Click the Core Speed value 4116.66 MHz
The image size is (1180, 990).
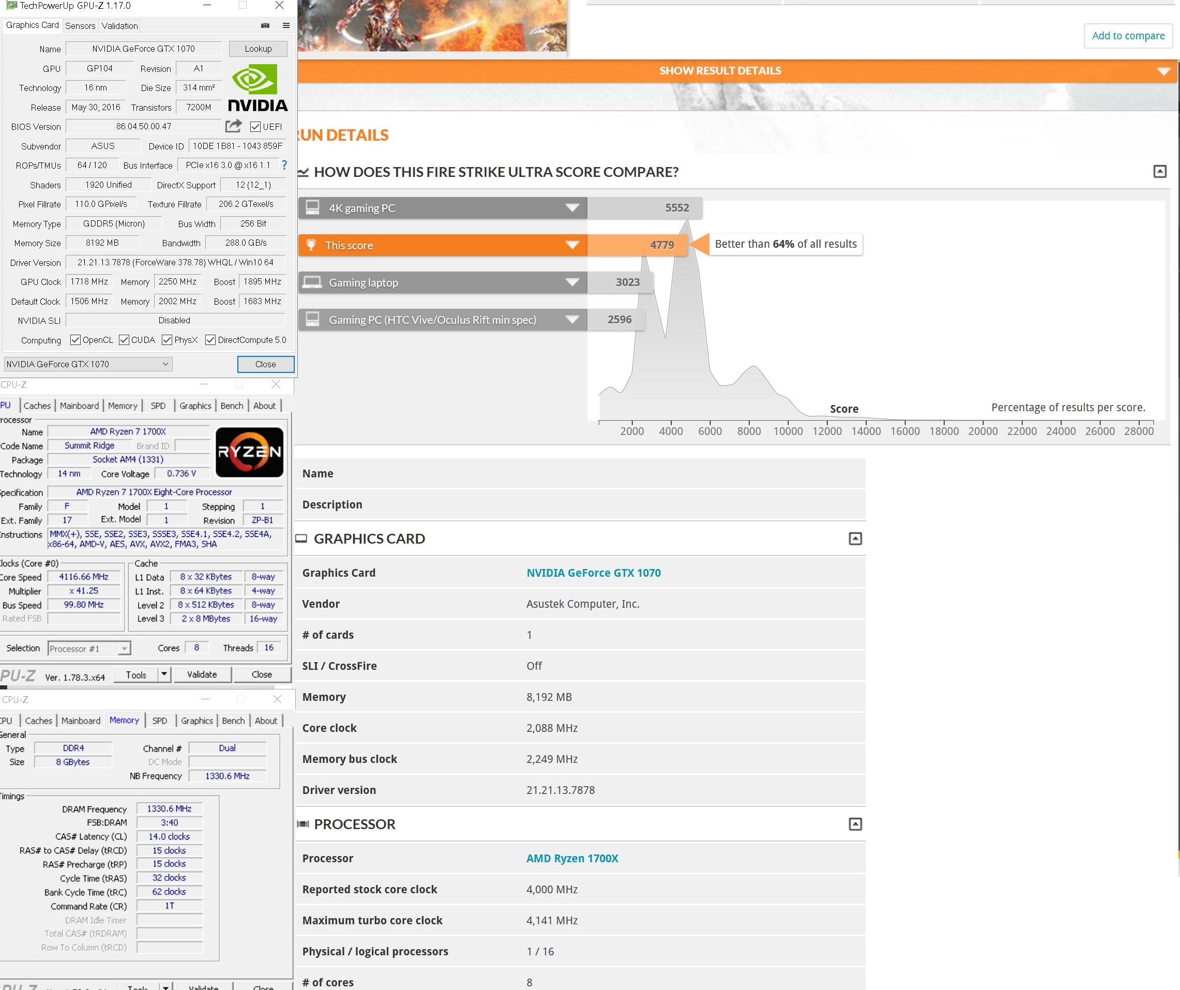click(84, 577)
